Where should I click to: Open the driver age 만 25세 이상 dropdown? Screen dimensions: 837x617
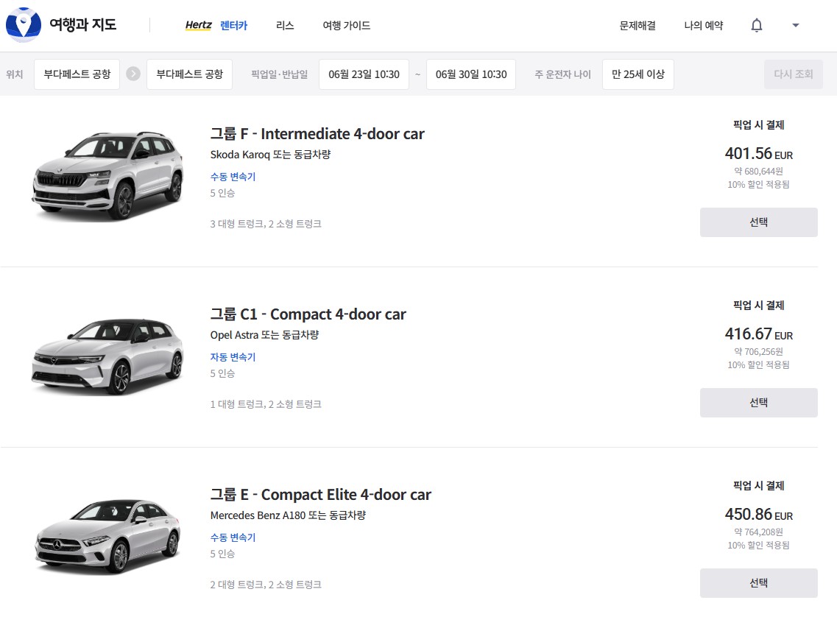coord(638,74)
